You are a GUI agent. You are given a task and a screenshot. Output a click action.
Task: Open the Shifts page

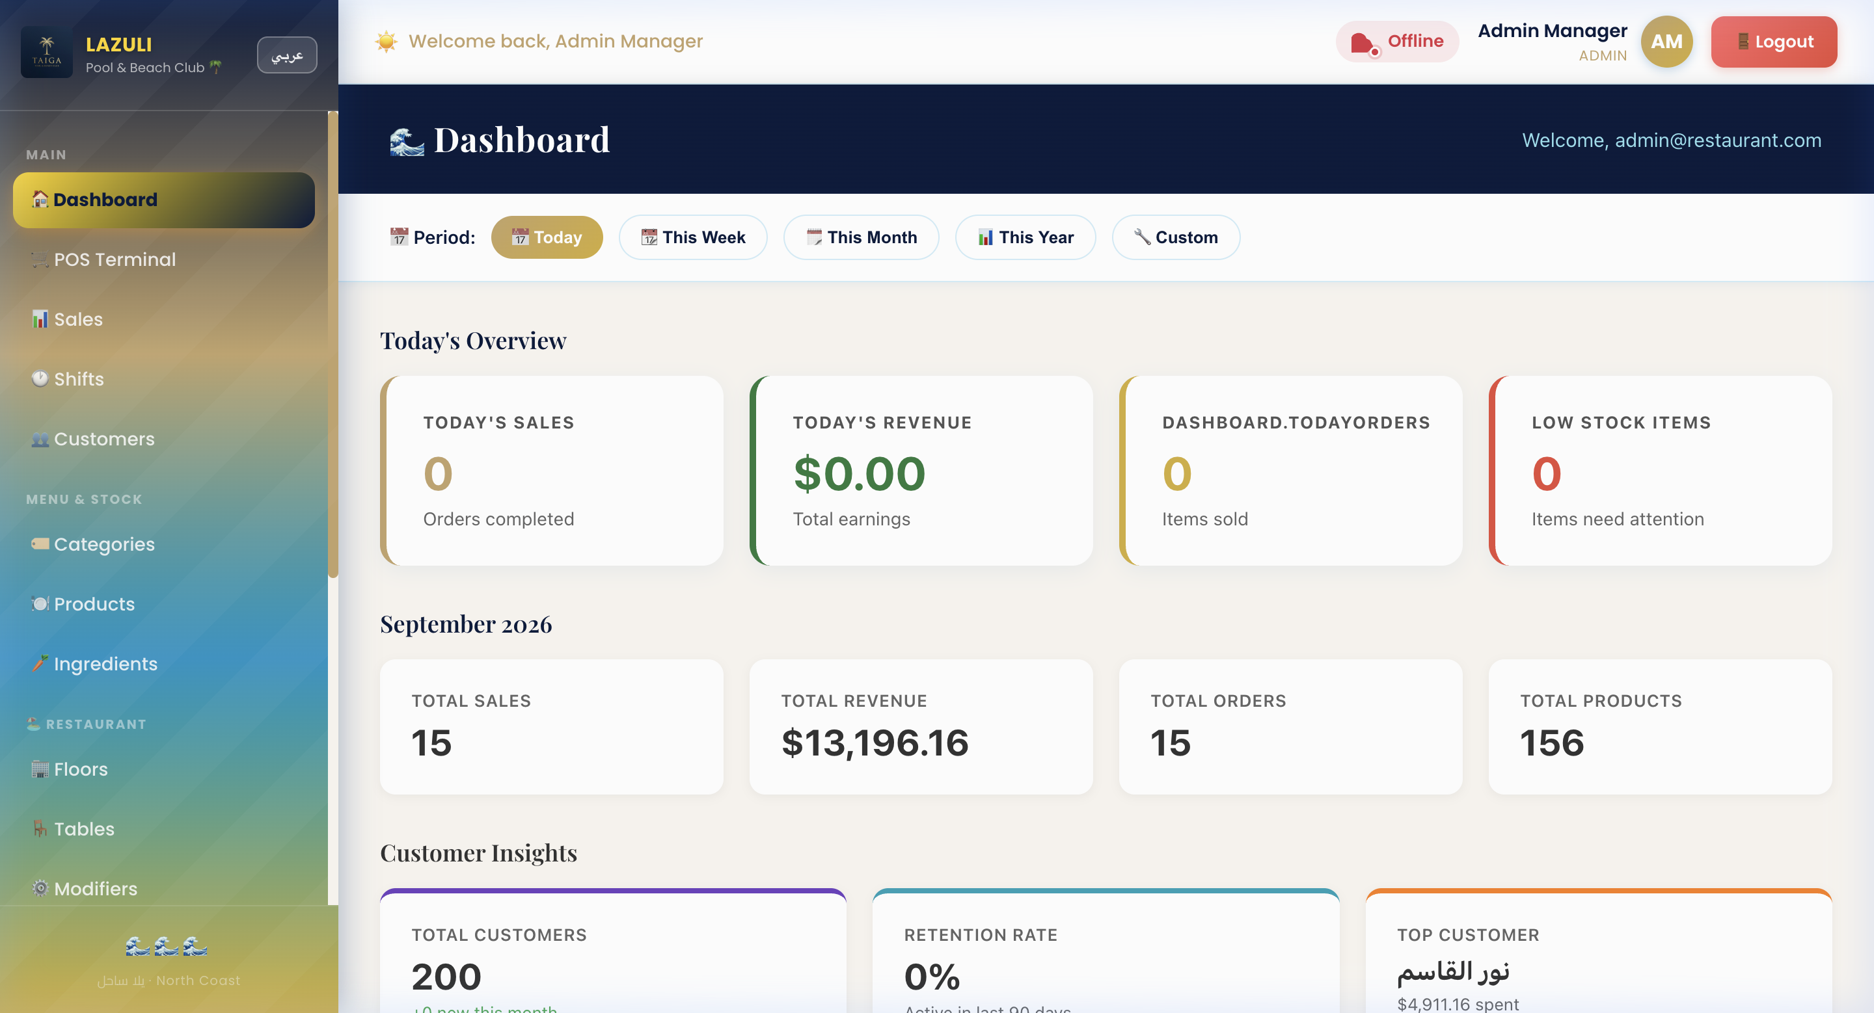[x=164, y=378]
